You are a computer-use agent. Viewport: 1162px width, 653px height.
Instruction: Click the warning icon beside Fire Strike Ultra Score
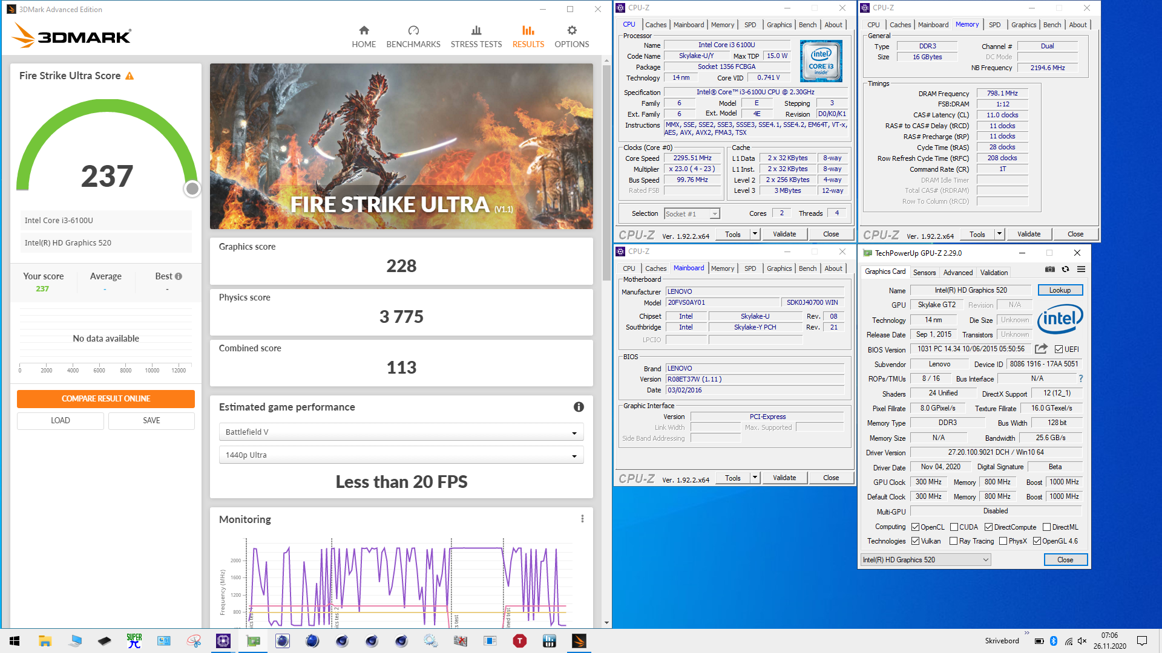coord(130,76)
